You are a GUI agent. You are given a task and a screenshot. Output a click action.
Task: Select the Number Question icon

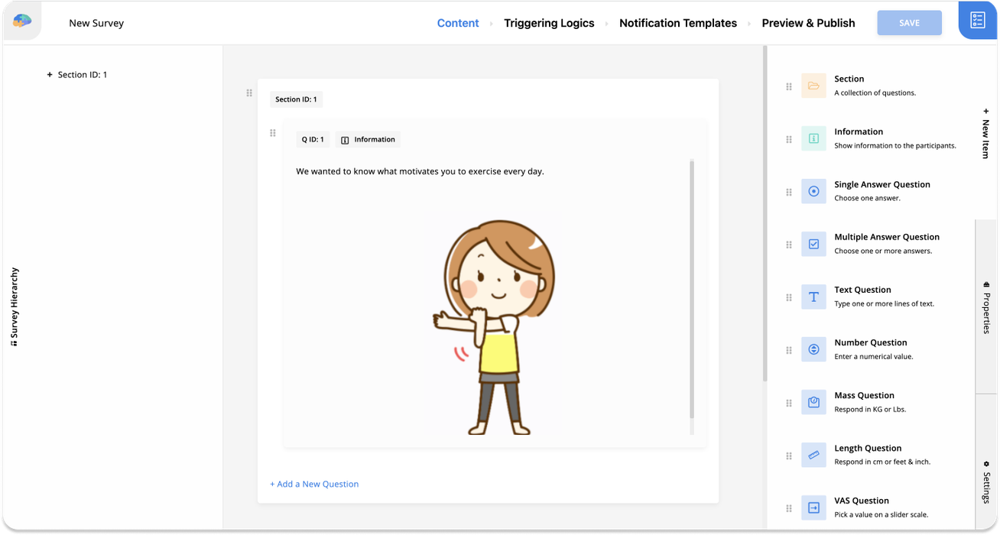[813, 349]
